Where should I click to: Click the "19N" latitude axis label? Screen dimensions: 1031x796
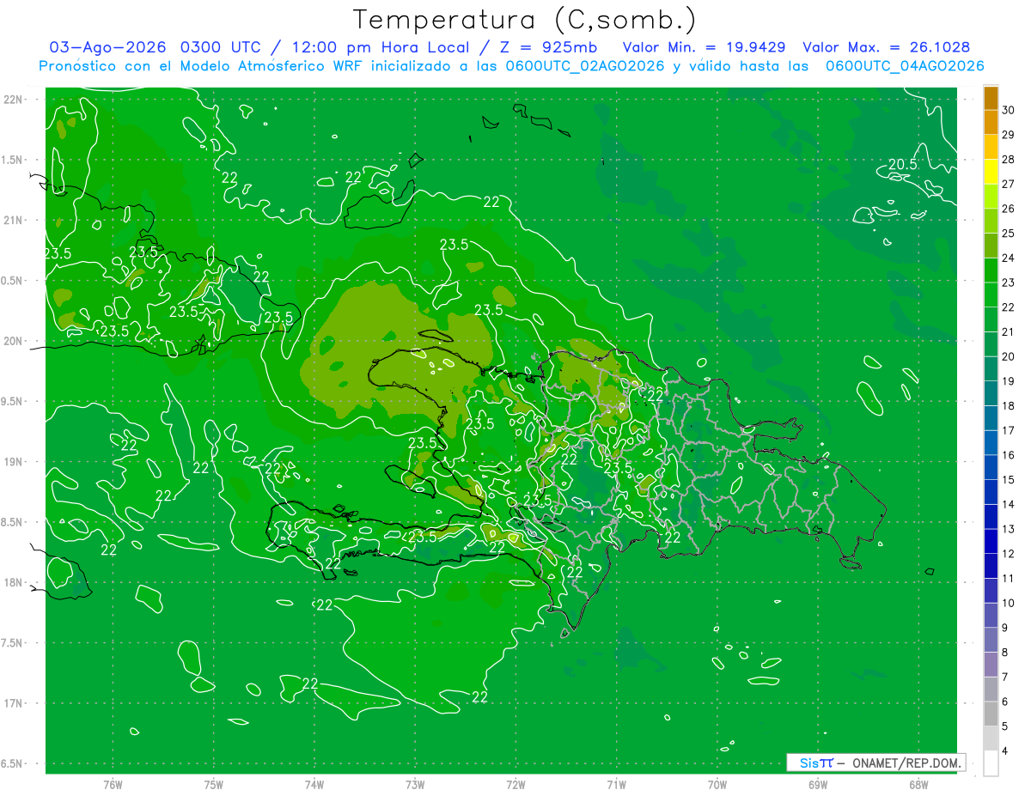pos(14,462)
